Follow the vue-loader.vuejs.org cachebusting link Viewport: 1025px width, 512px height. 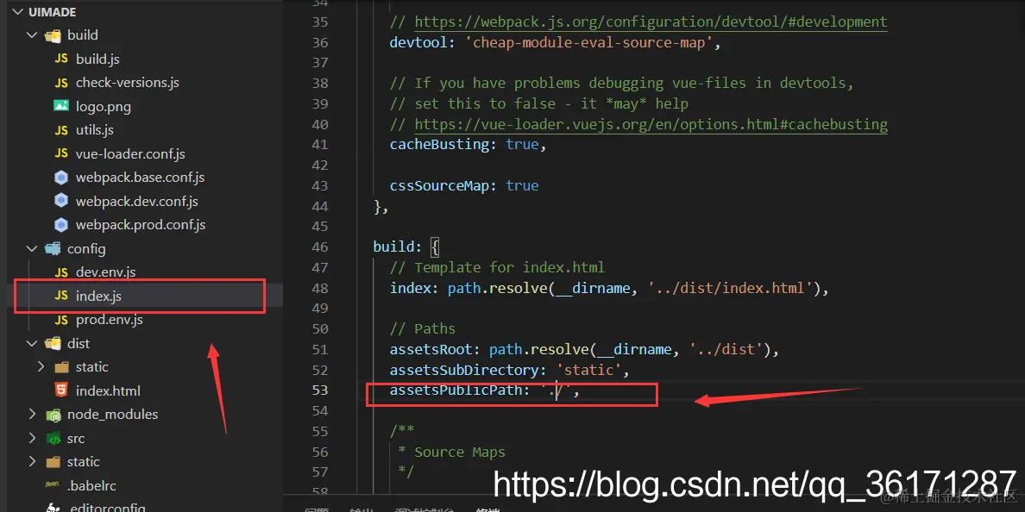[651, 124]
